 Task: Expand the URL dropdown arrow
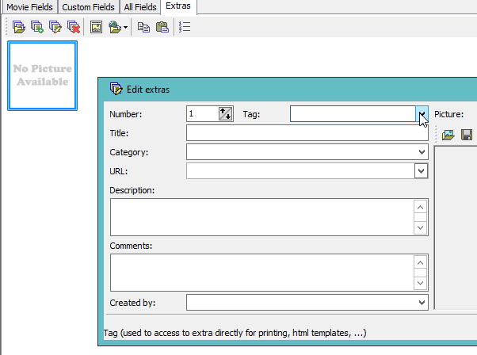pyautogui.click(x=422, y=170)
